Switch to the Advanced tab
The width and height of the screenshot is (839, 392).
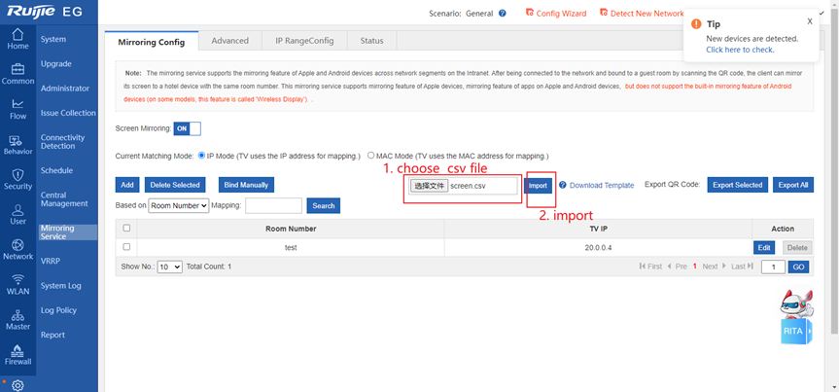click(x=230, y=41)
